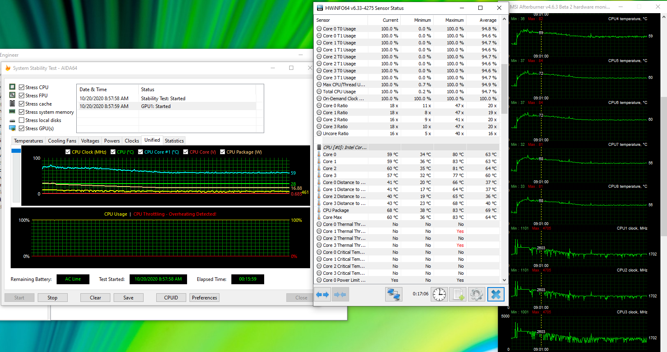This screenshot has width=667, height=352.
Task: Close sensors with the blue X icon
Action: [496, 294]
